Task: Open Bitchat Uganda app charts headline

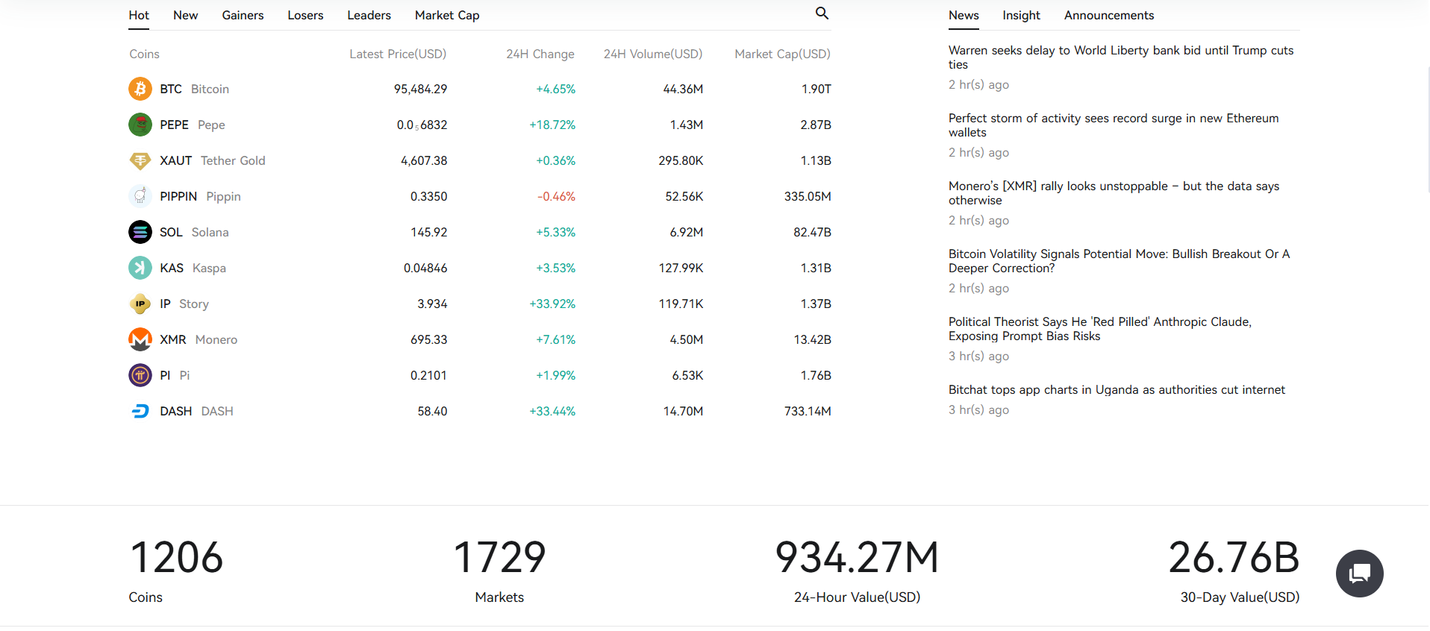Action: (1117, 390)
